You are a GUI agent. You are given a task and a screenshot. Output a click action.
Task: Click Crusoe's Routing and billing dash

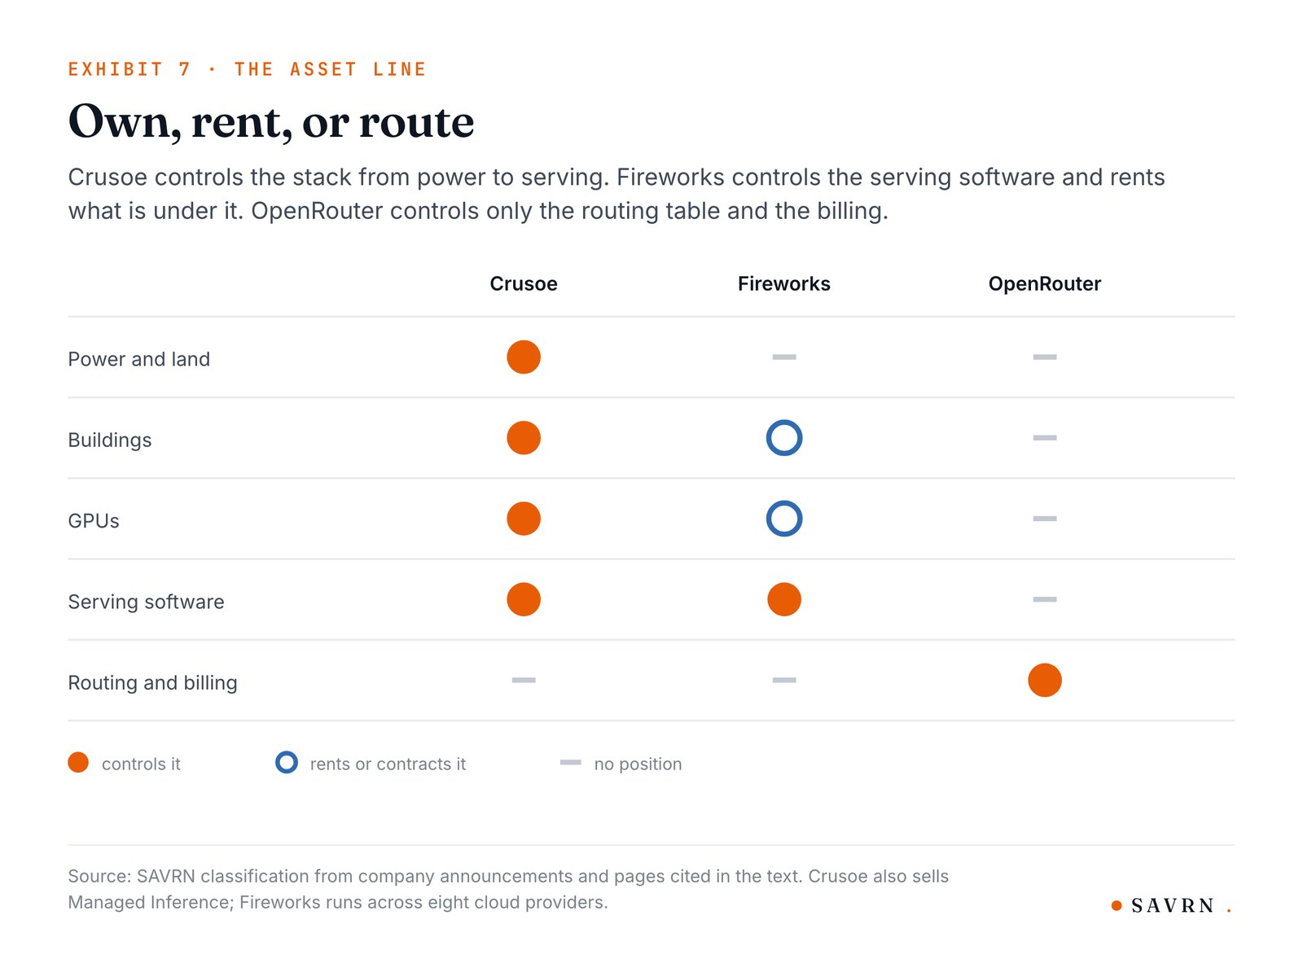click(524, 680)
